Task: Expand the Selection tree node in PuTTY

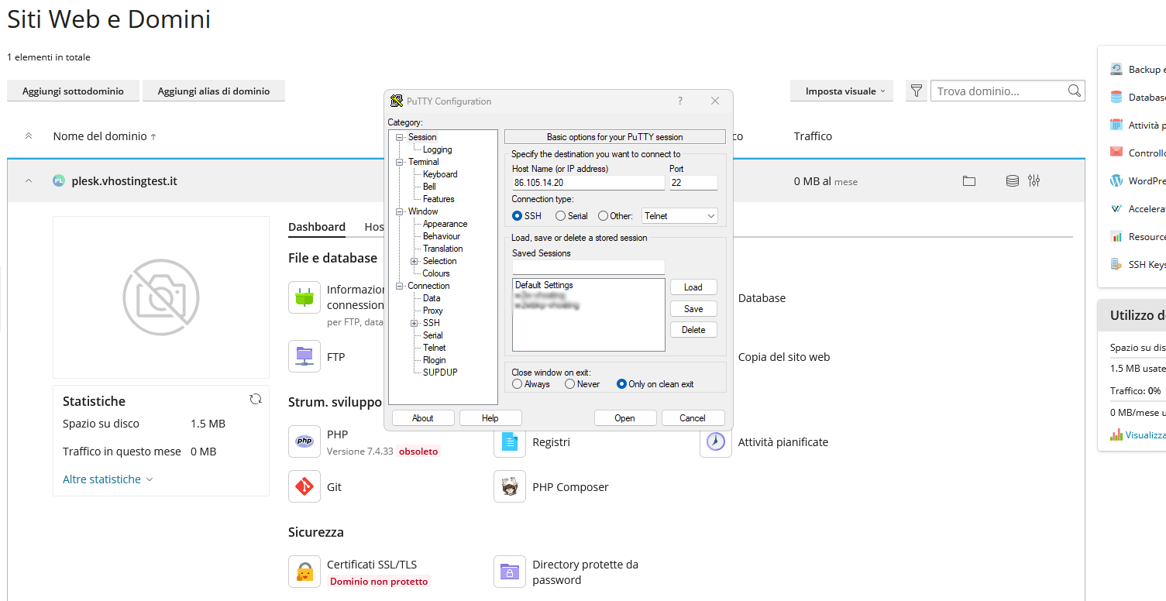Action: 414,261
